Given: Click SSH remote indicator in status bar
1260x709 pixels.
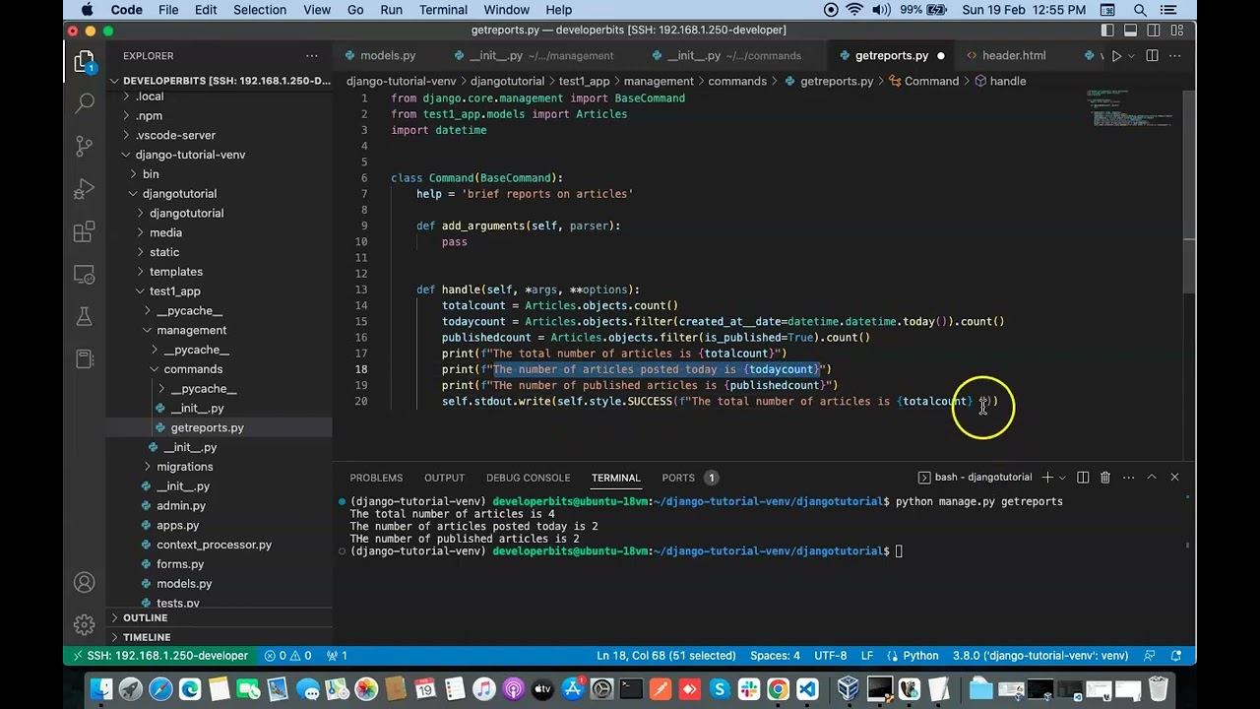Looking at the screenshot, I should (159, 656).
